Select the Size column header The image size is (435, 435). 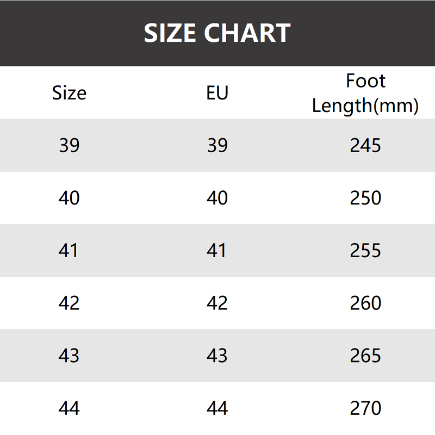pos(69,92)
